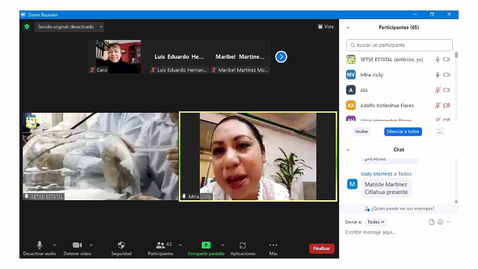Open the Participantes panel from toolbar
Image resolution: width=478 pixels, height=269 pixels.
click(x=161, y=245)
